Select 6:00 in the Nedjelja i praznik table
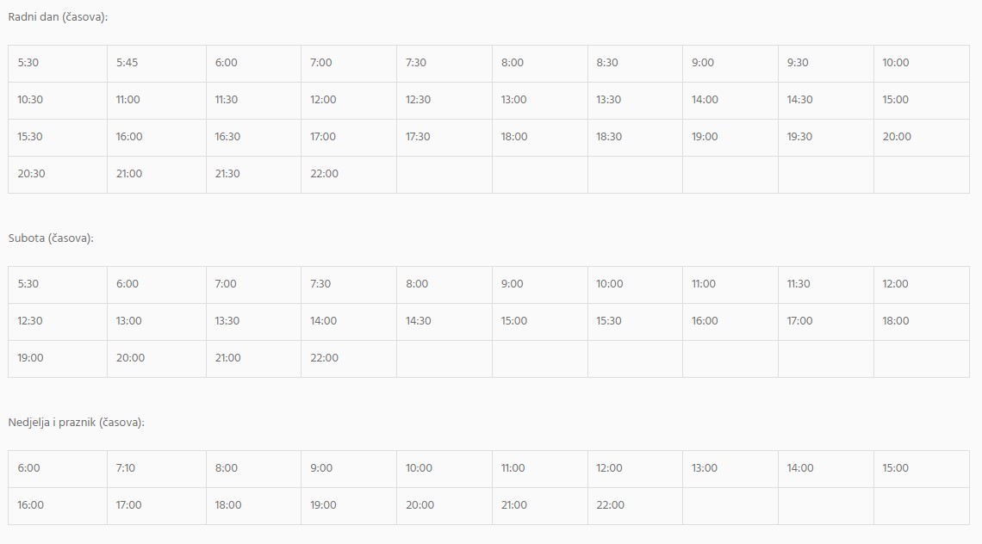Screen dimensions: 982x544 tap(29, 468)
